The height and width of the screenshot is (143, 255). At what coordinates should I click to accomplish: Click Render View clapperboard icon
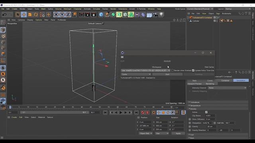pyautogui.click(x=82, y=15)
